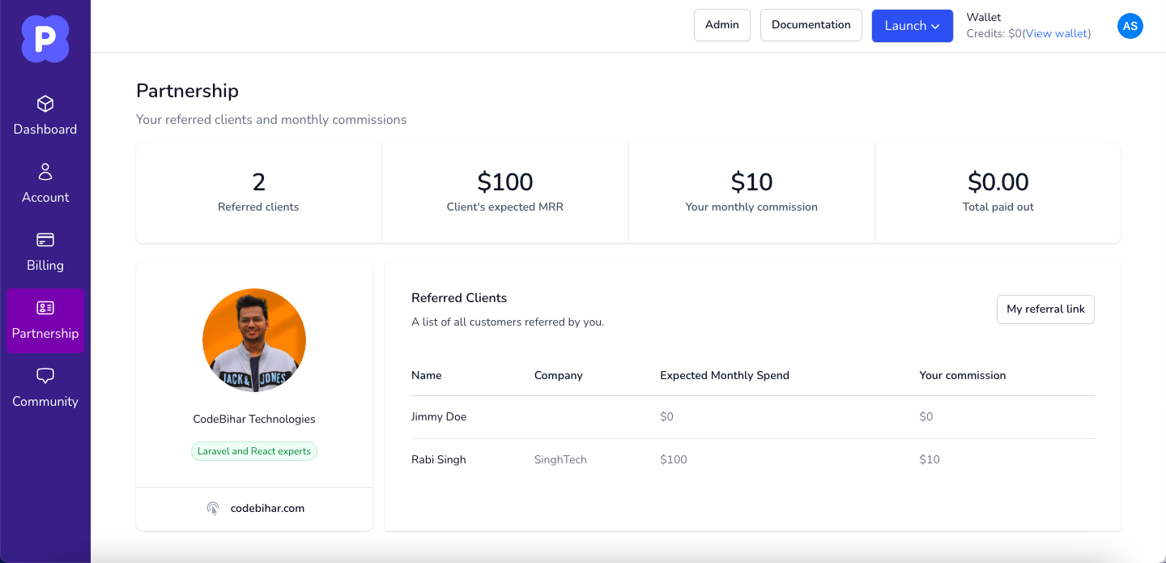Click the Total paid out stat card
The height and width of the screenshot is (563, 1166).
click(x=998, y=192)
